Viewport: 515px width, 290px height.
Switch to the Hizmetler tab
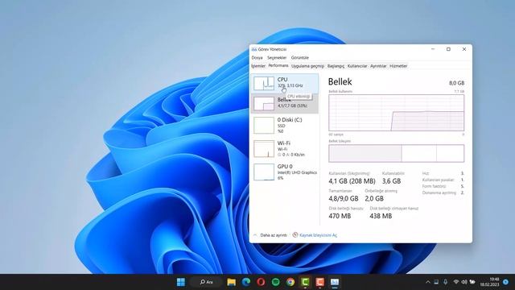point(398,66)
